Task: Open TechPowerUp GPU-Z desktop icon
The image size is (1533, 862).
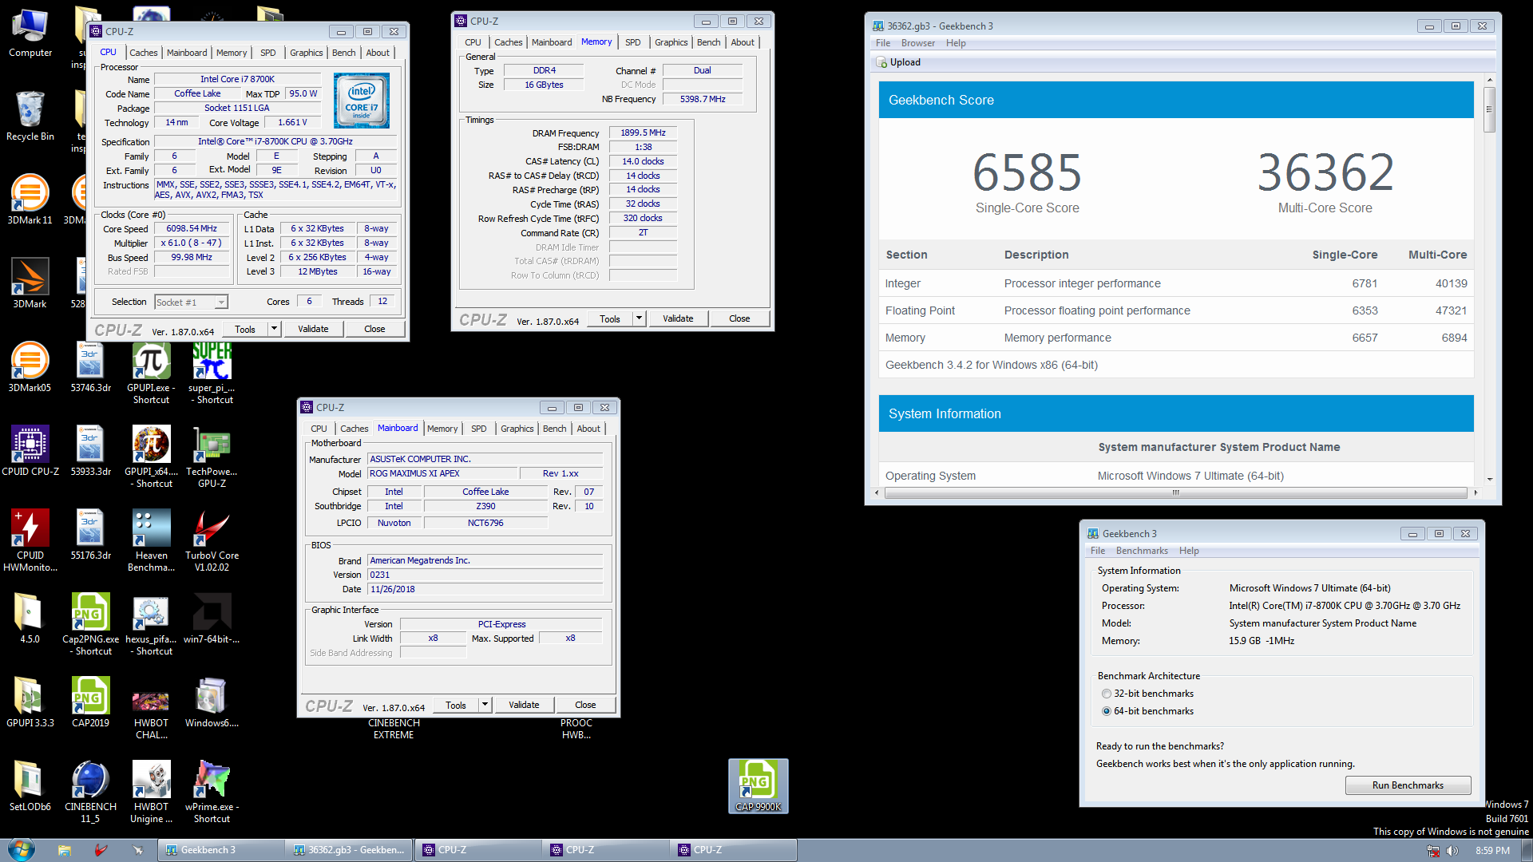Action: (x=212, y=457)
